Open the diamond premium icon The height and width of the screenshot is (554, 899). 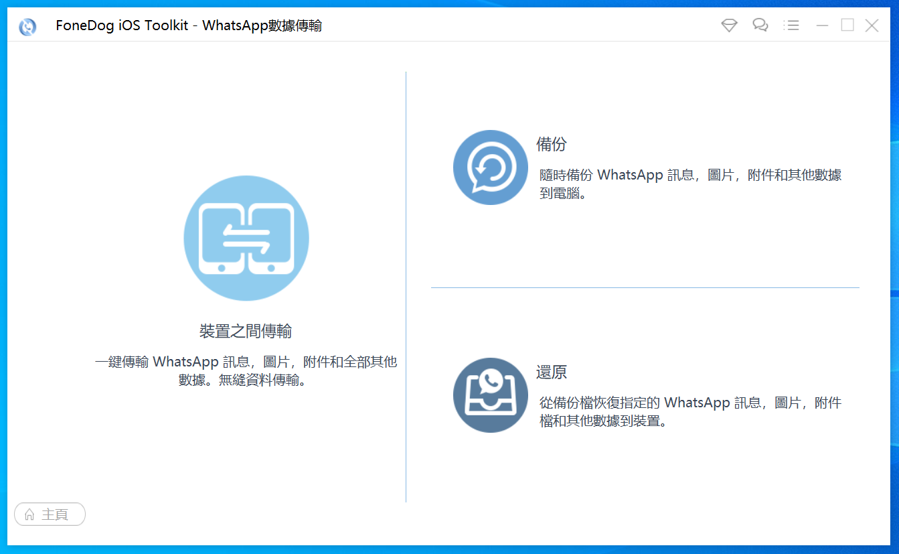(x=729, y=25)
